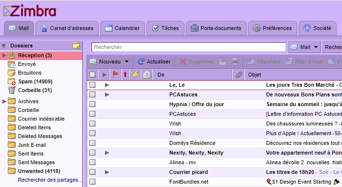
Task: Sort by the De column header
Action: click(x=192, y=75)
